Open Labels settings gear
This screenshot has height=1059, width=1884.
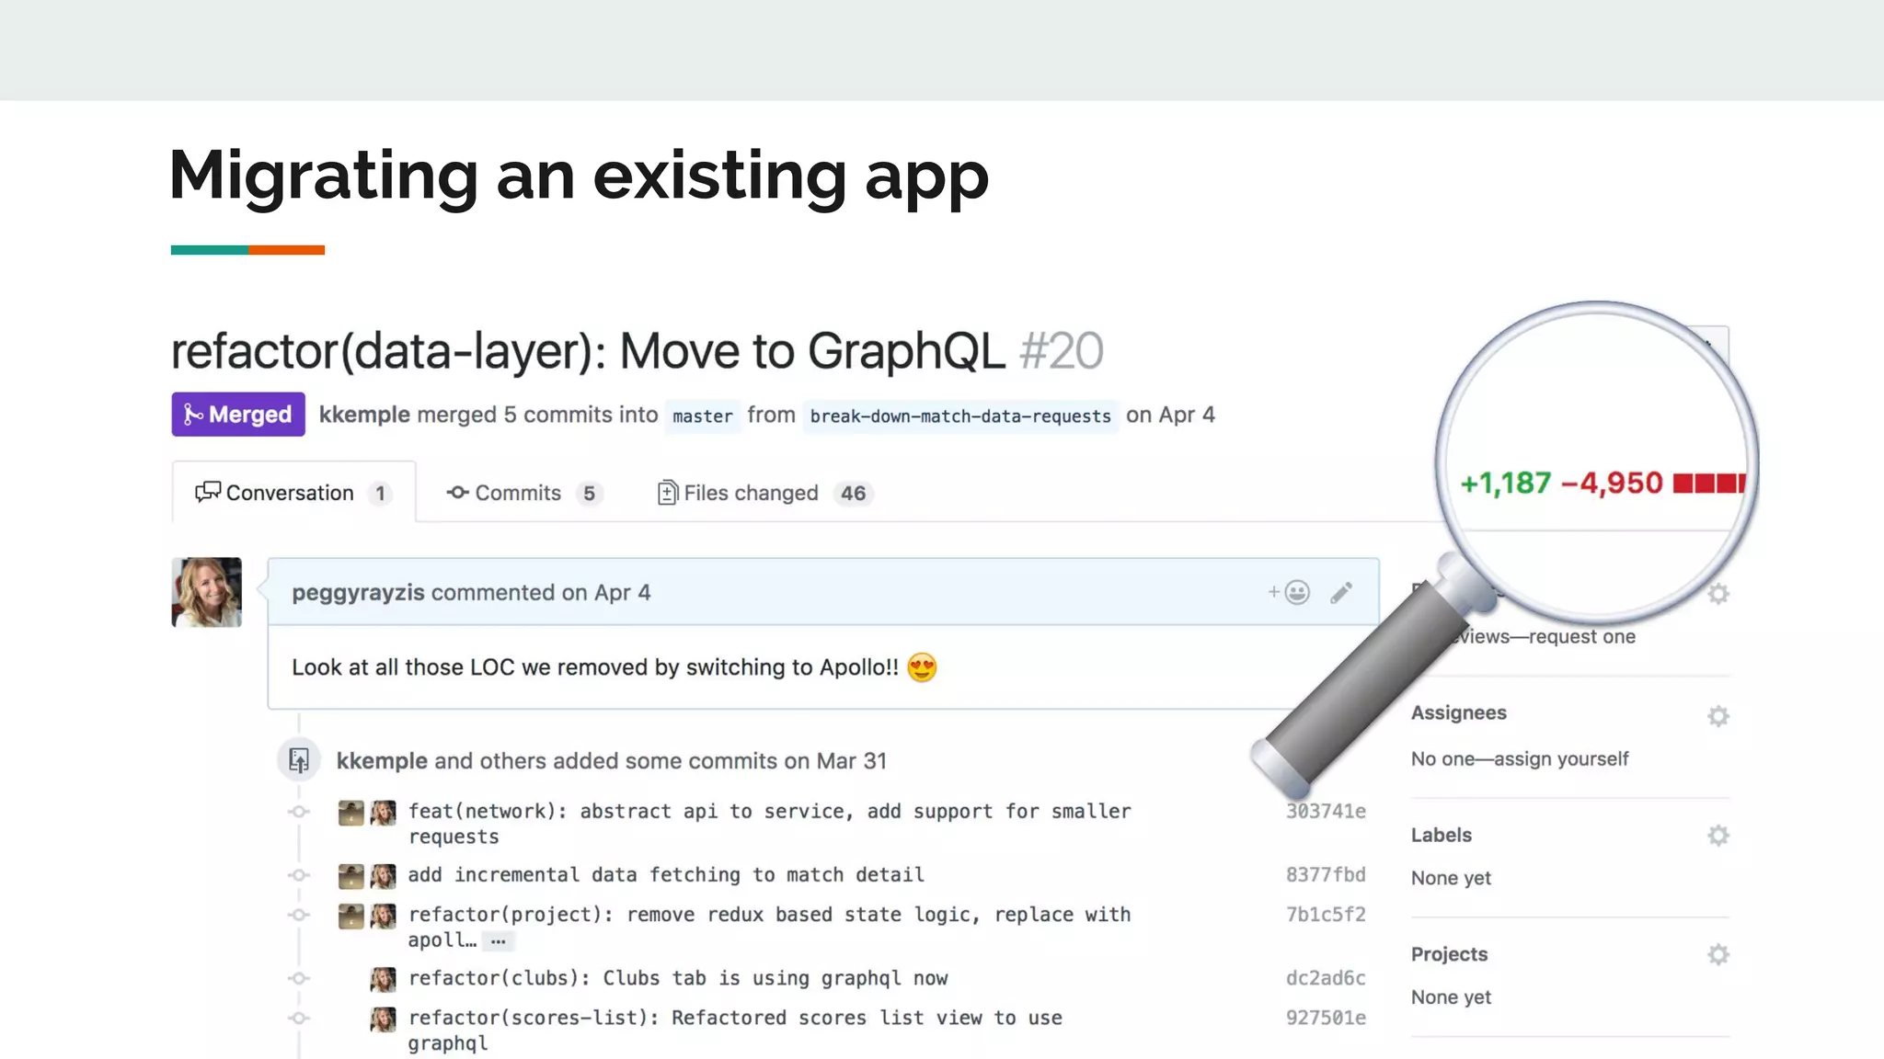pyautogui.click(x=1718, y=836)
